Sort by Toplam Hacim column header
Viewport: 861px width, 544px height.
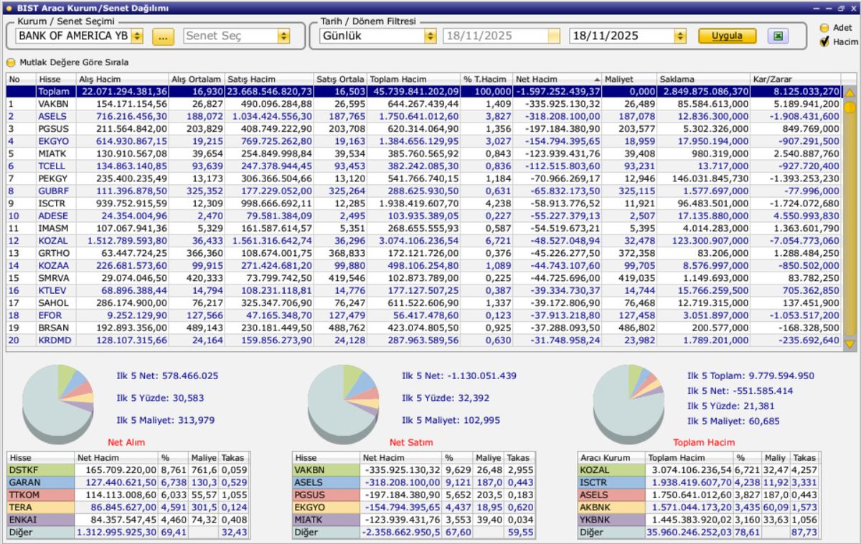[413, 79]
